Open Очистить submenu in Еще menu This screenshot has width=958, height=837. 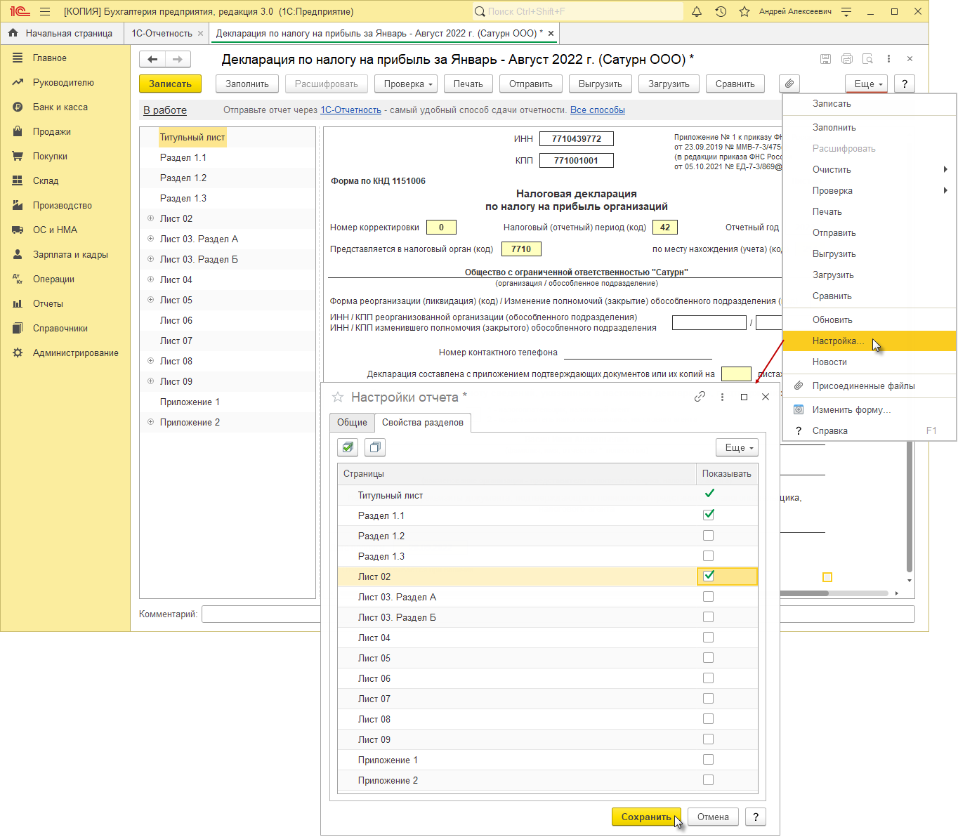pos(870,170)
